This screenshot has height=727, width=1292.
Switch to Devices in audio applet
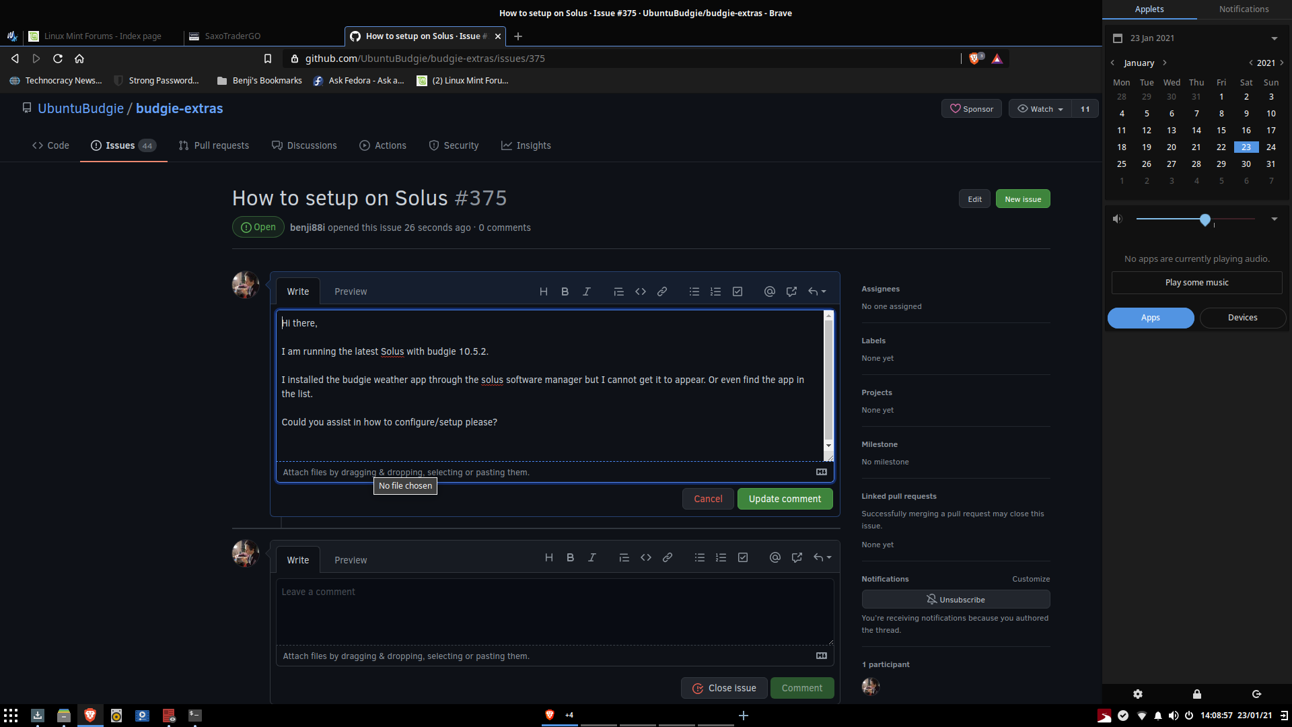click(1242, 318)
